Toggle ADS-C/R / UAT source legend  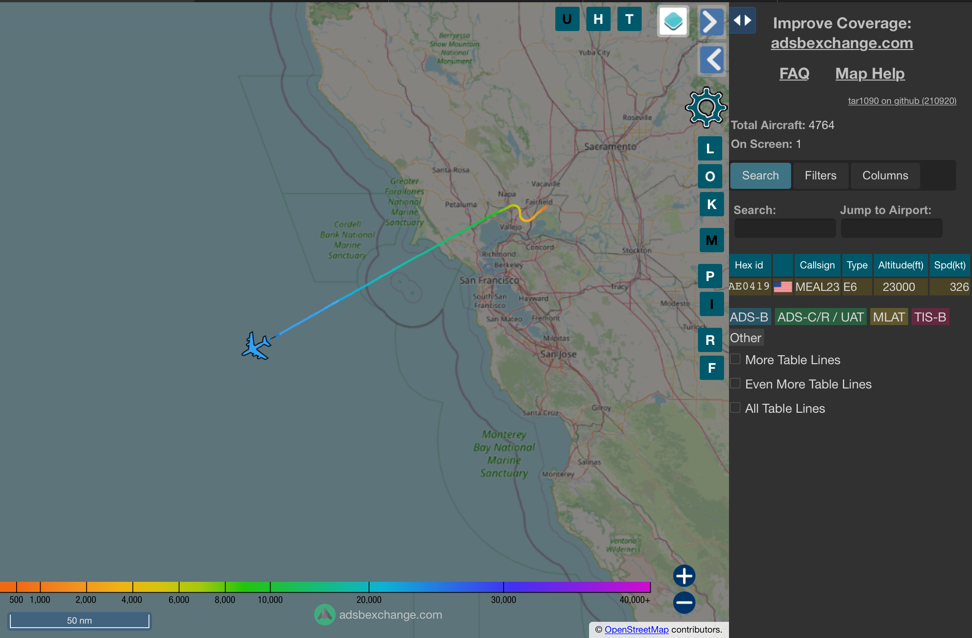pos(820,317)
